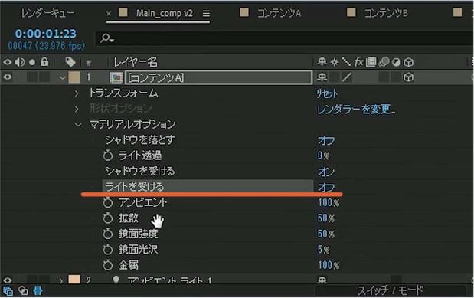Toggle stopwatch for 鏡面強度

[x=108, y=234]
